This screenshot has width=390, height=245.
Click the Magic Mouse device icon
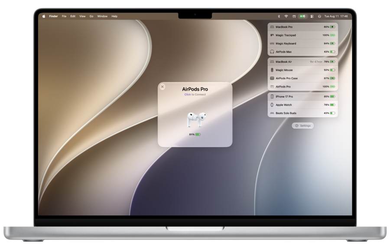272,70
